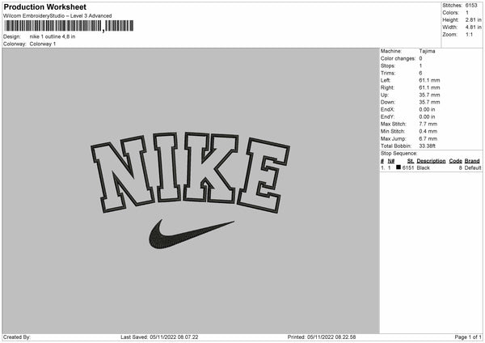This screenshot has height=343, width=485.
Task: Click the 'Brand' column header
Action: click(472, 161)
